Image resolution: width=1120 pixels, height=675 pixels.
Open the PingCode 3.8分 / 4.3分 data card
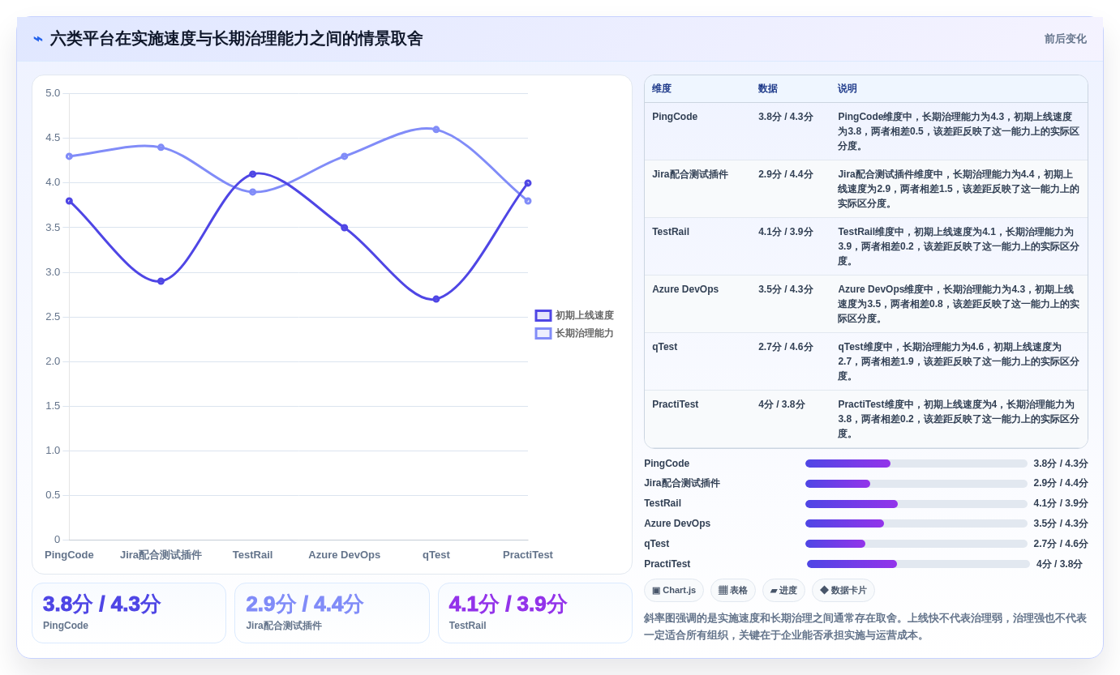coord(129,613)
